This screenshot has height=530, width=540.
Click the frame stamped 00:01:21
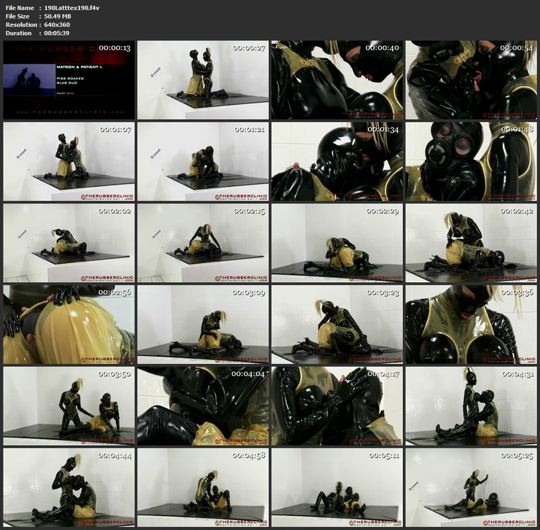click(x=203, y=162)
